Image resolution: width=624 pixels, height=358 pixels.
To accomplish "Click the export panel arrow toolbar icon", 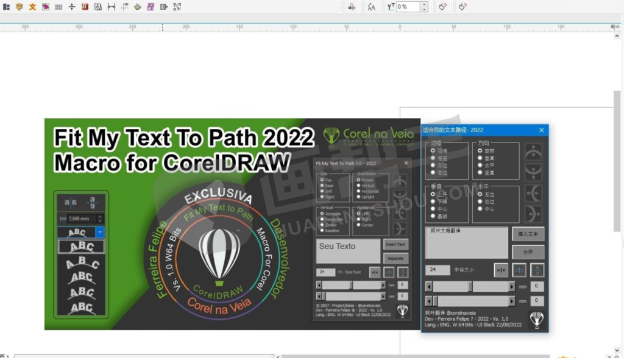I will [163, 7].
